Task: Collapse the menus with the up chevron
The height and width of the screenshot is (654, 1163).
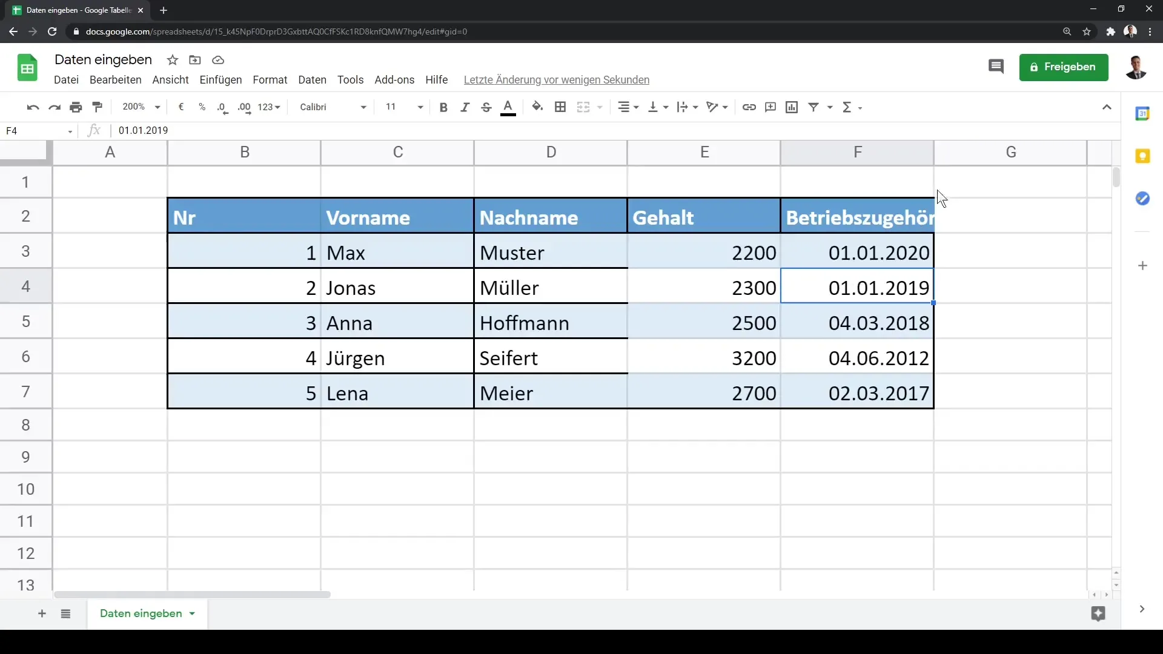Action: pos(1107,107)
